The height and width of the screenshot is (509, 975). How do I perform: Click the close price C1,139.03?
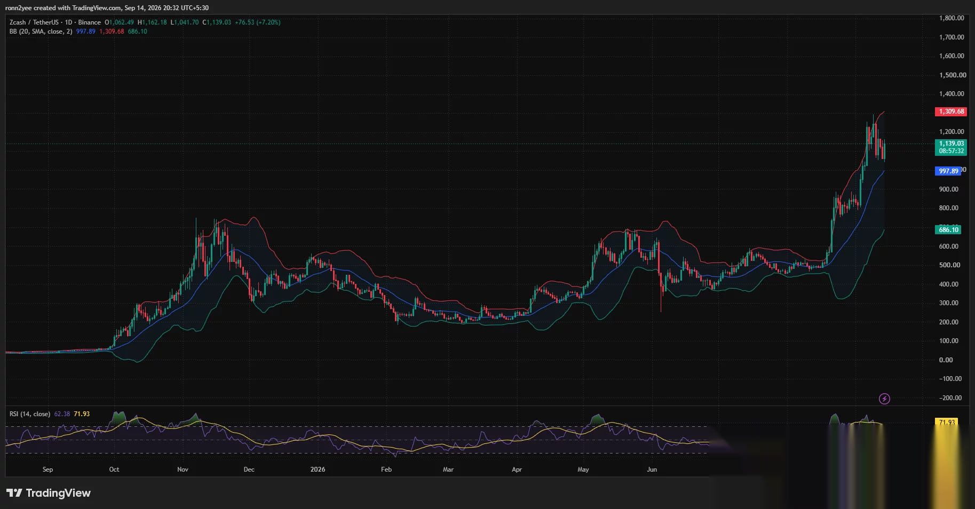coord(217,22)
